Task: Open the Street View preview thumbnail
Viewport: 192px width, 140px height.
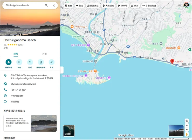Action: pos(176,131)
